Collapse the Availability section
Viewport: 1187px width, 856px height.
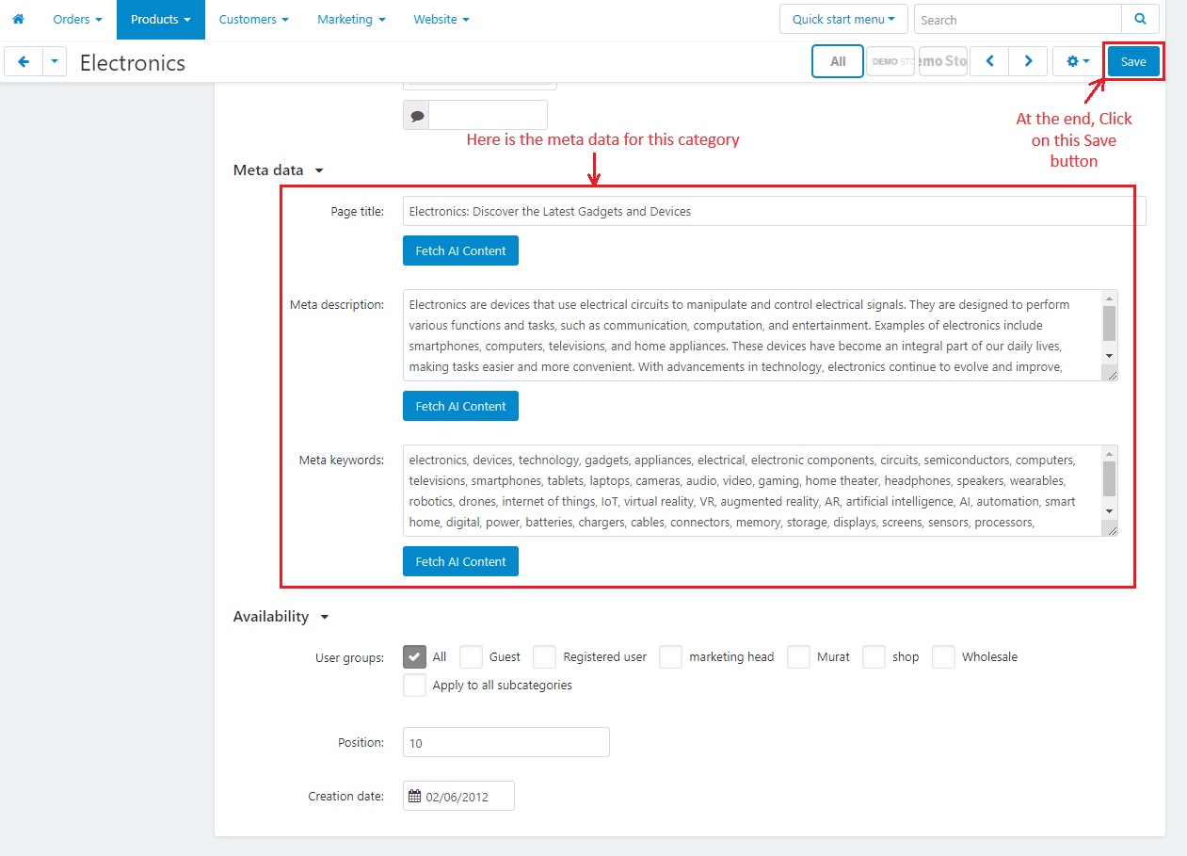pos(281,617)
